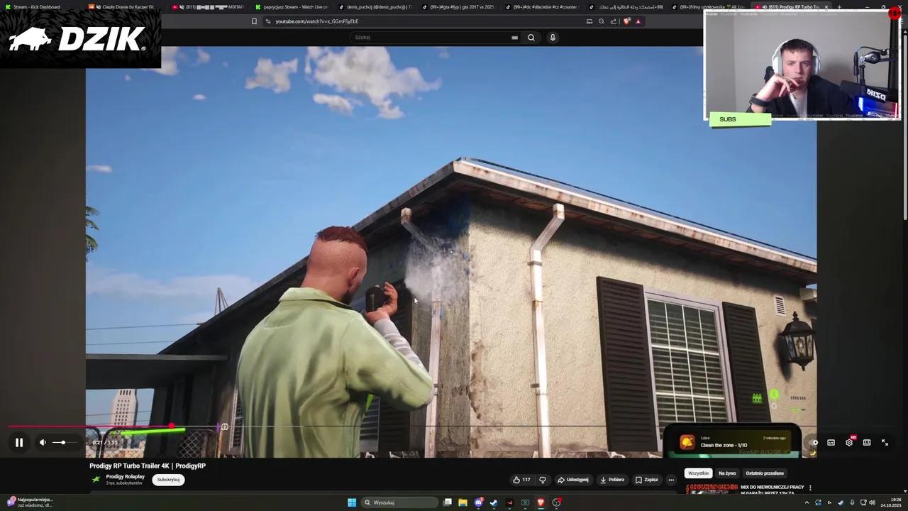
Task: Mute the video with the speaker icon
Action: click(43, 443)
